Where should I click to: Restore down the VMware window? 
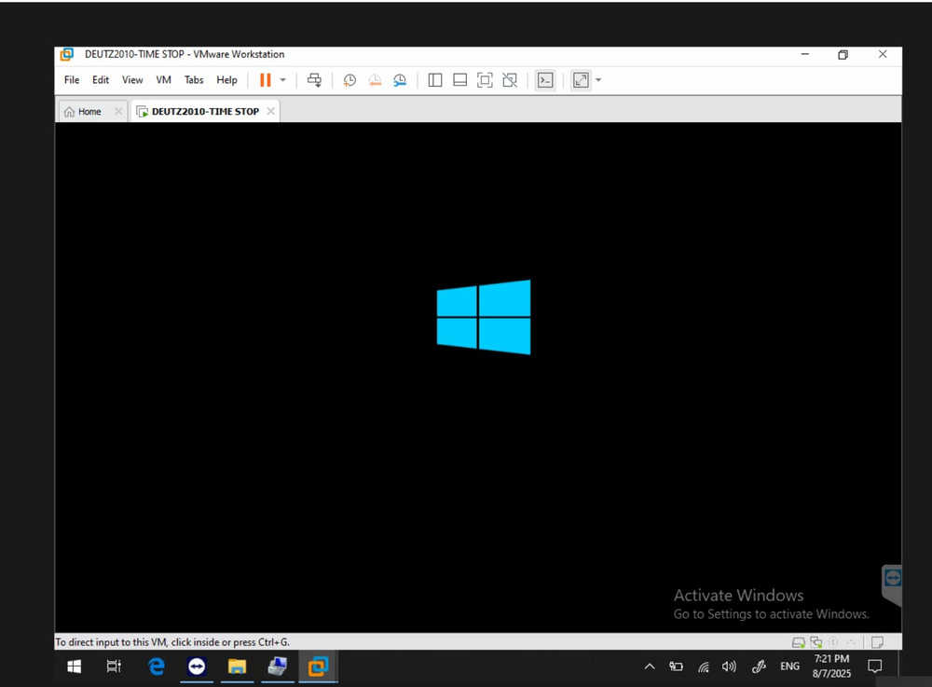pyautogui.click(x=843, y=55)
